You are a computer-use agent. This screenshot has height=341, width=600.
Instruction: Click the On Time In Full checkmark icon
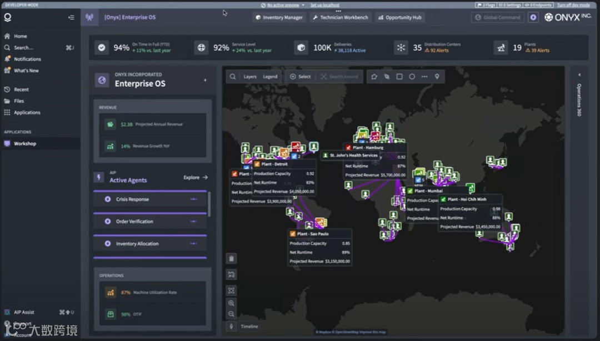click(x=102, y=47)
